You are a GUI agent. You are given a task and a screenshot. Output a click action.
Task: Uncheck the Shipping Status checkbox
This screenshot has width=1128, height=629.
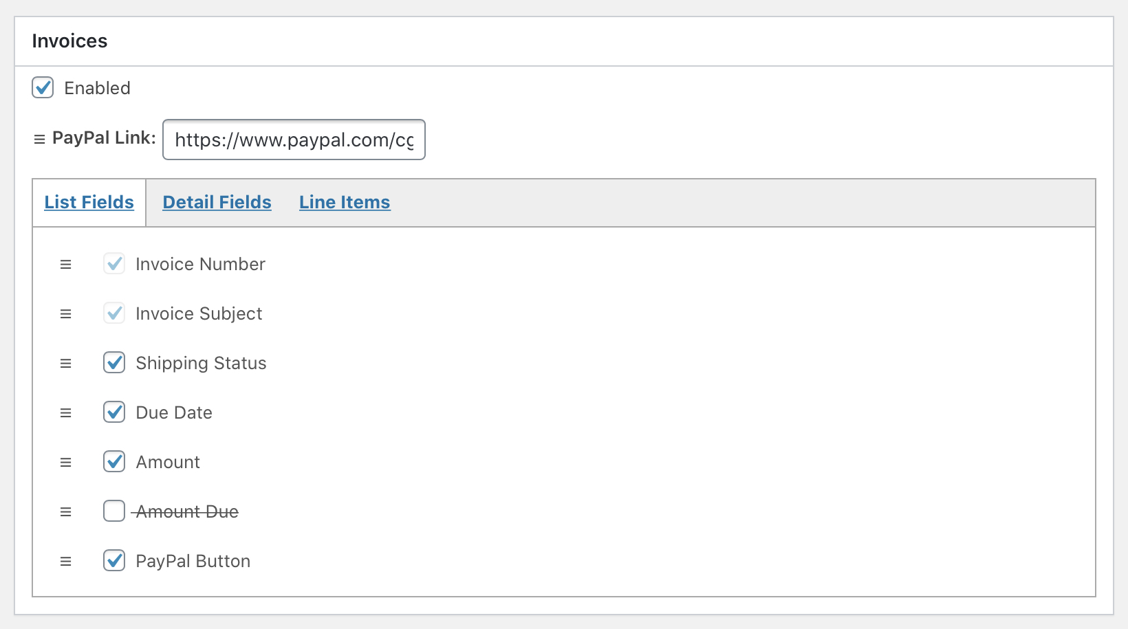(114, 362)
